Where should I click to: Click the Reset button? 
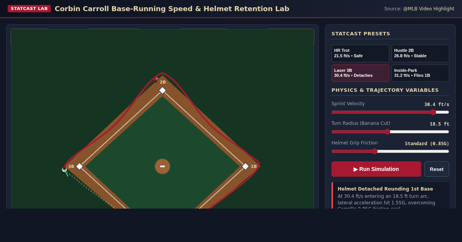point(437,169)
